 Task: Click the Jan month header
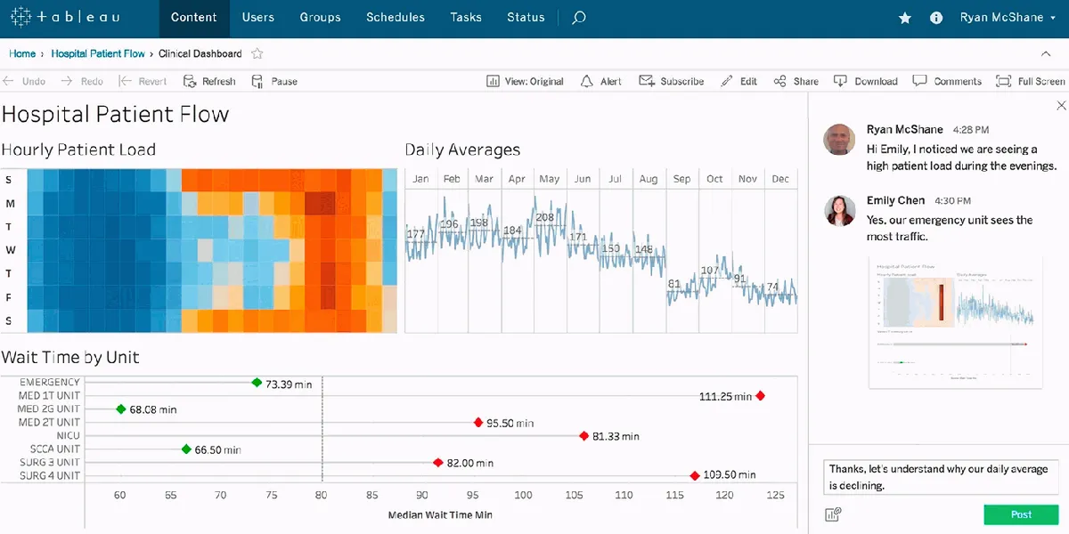420,179
